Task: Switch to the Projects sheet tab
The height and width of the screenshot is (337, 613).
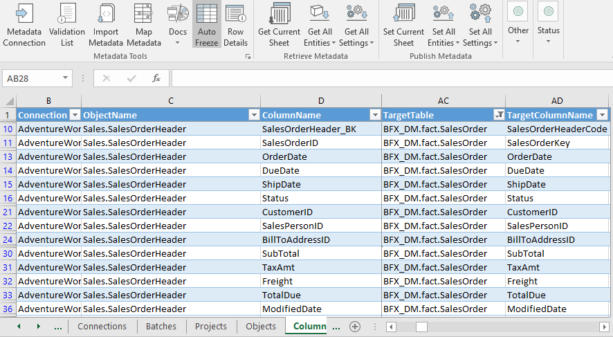Action: tap(211, 326)
